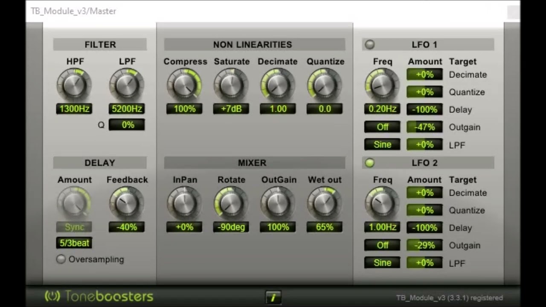
Task: Click the Compress 100% value field
Action: coord(184,109)
